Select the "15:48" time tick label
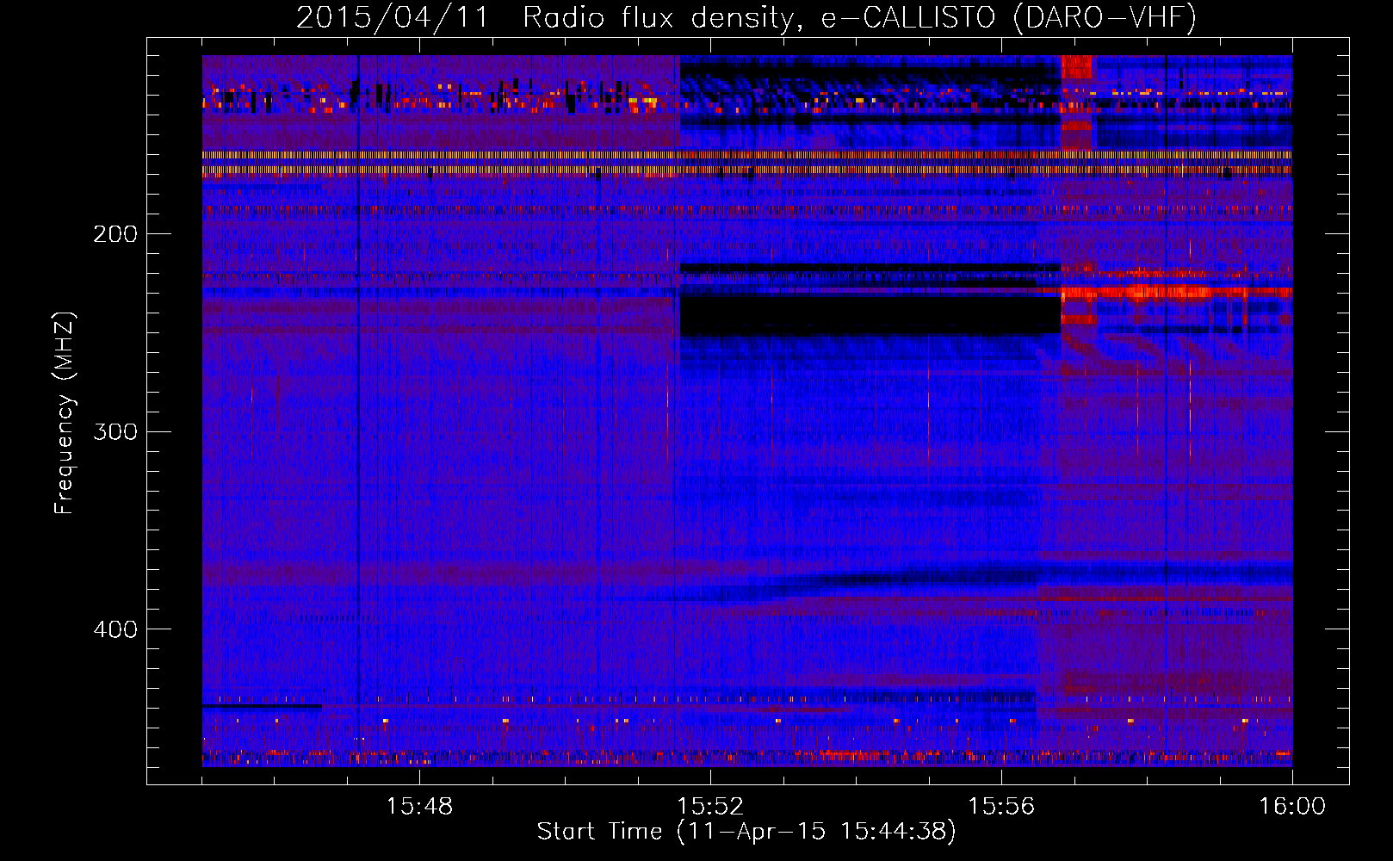 click(419, 807)
